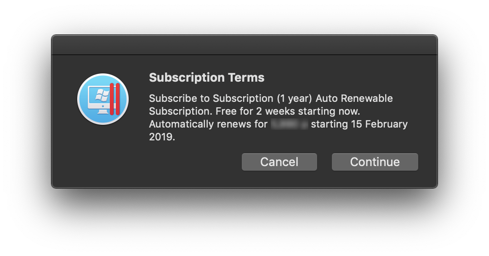Click the red parallel bars in the icon

coord(115,99)
